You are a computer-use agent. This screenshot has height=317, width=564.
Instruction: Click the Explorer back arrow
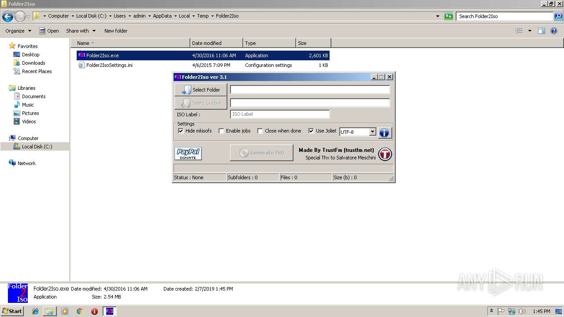click(x=7, y=17)
